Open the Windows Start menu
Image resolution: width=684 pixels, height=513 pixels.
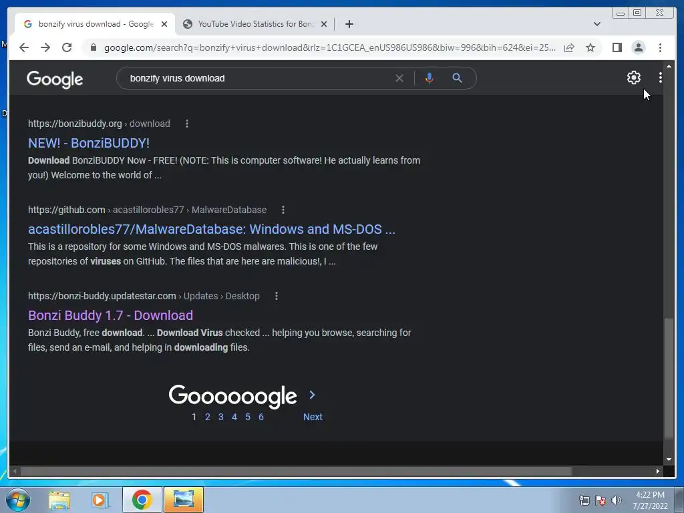tap(18, 500)
